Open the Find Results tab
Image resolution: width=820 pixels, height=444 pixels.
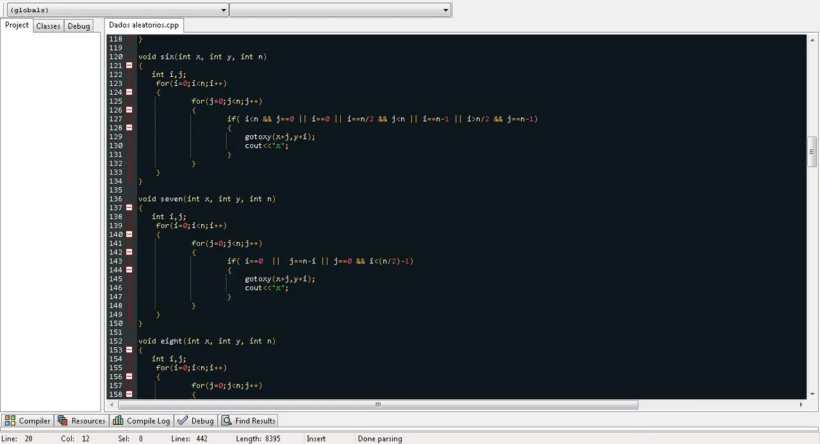point(249,420)
